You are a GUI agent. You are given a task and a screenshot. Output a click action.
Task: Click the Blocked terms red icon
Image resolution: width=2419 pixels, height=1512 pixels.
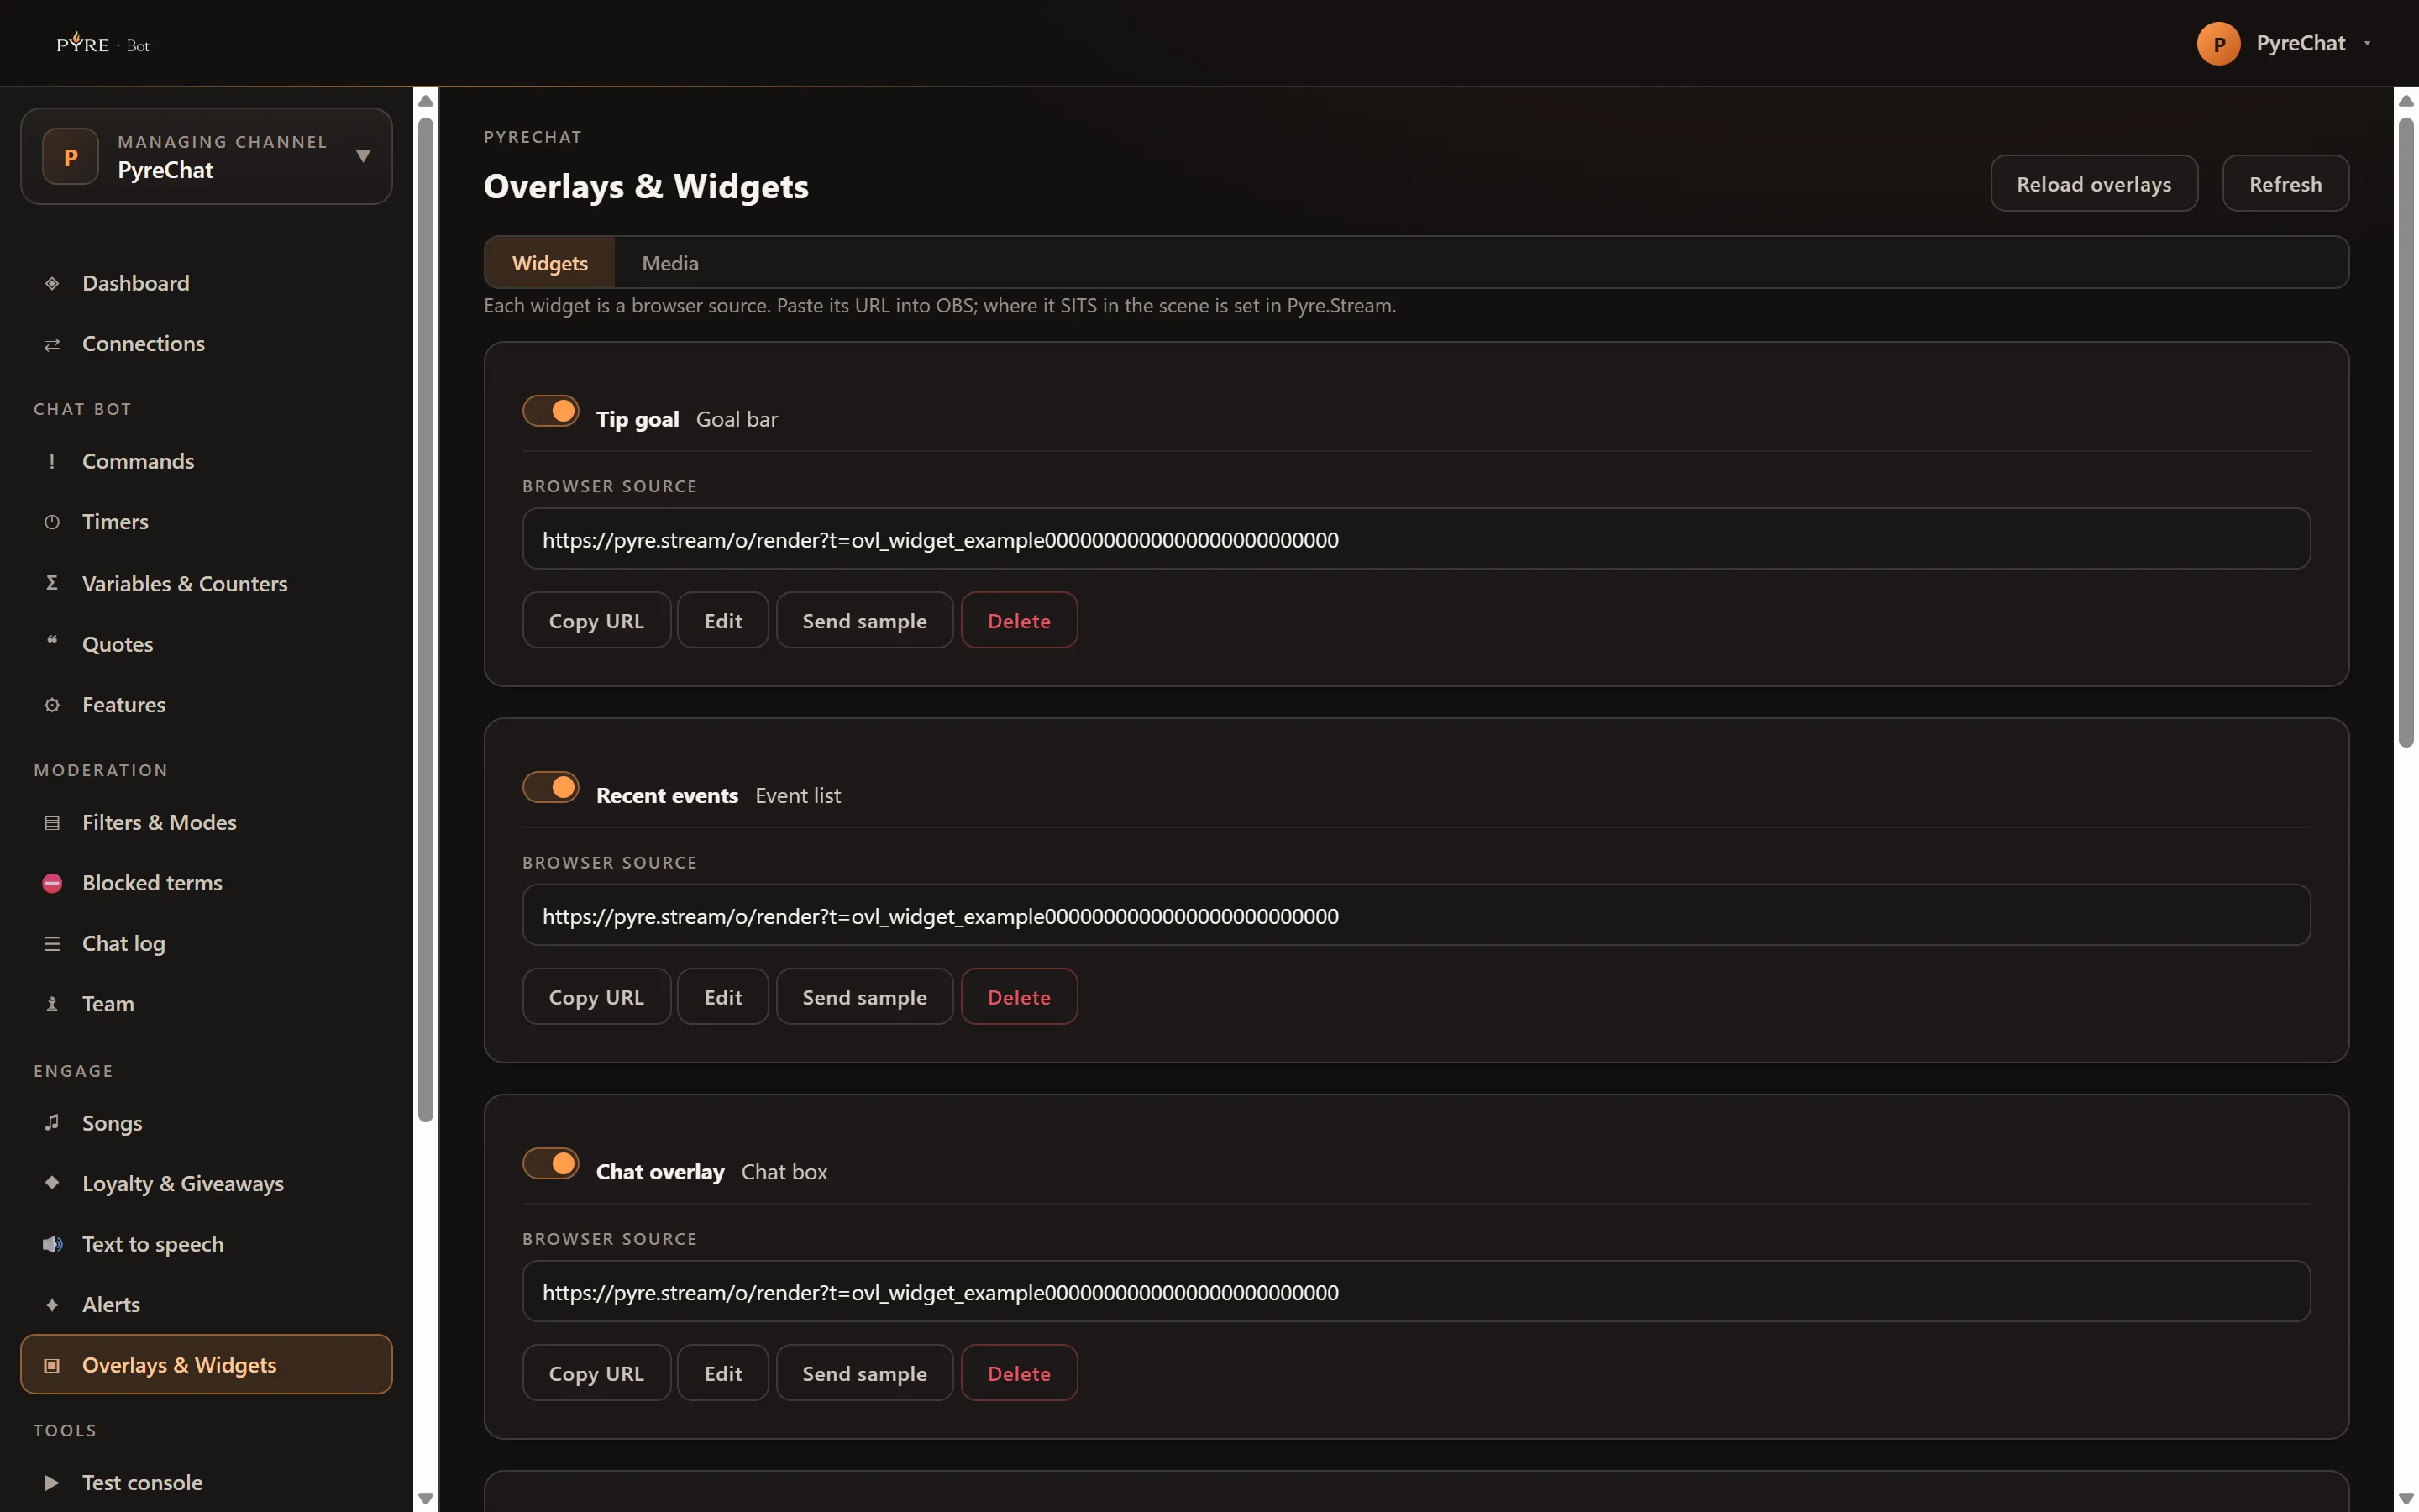(52, 883)
